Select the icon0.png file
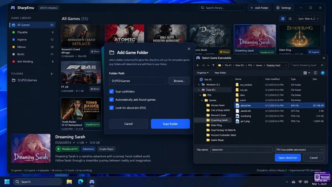Screen dimensions: 332x187 point(279,116)
